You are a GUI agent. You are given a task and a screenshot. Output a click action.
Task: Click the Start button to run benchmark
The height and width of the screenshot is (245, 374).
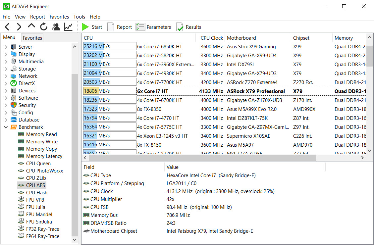92,27
